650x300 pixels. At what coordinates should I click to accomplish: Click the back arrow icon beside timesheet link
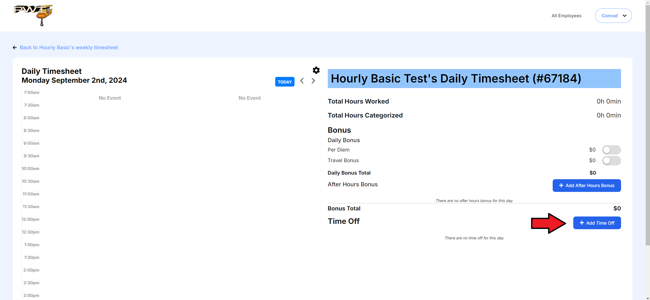click(15, 48)
